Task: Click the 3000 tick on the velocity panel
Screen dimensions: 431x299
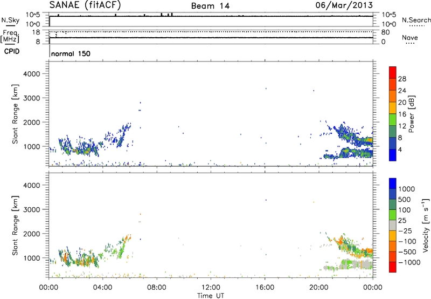Action: (32, 209)
